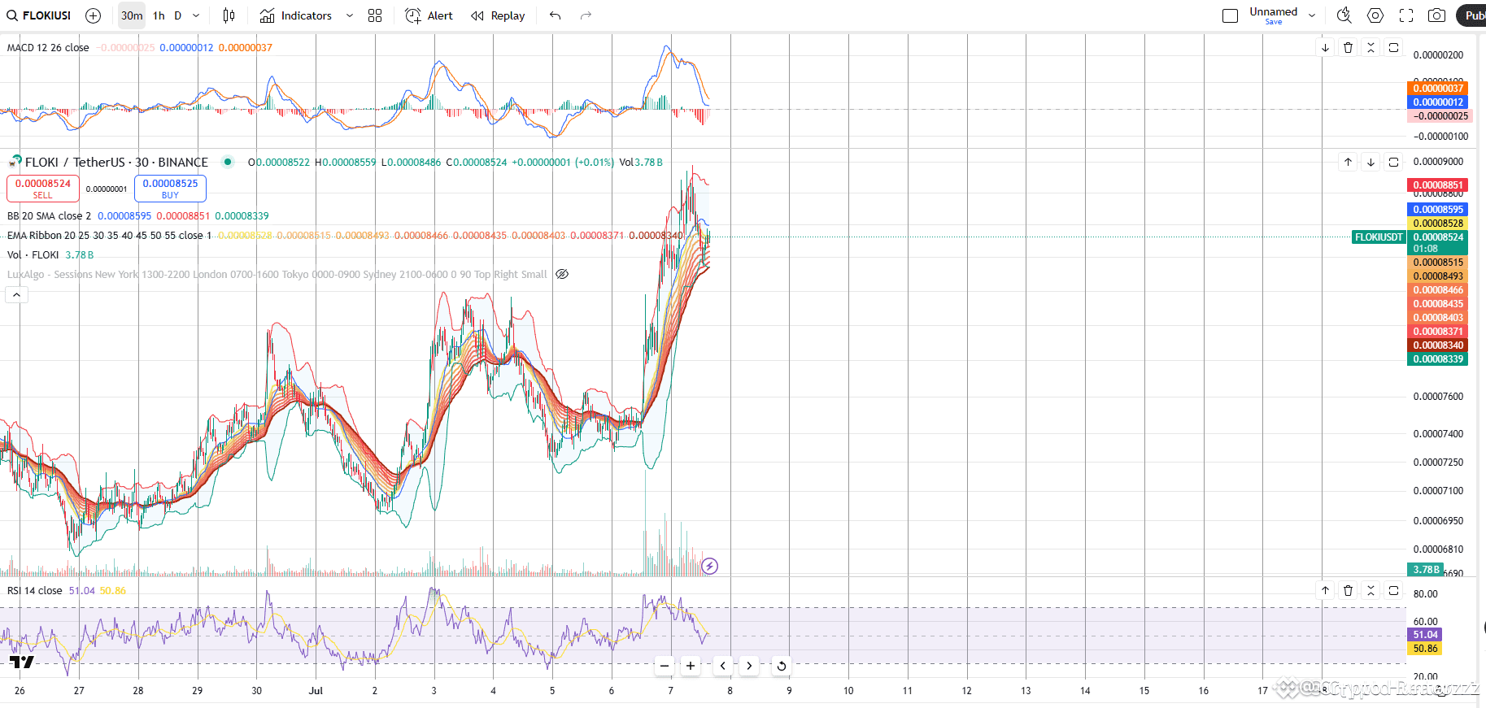Viewport: 1486px width, 708px height.
Task: Click the purple 51.04 RSI scale label
Action: pyautogui.click(x=1425, y=635)
